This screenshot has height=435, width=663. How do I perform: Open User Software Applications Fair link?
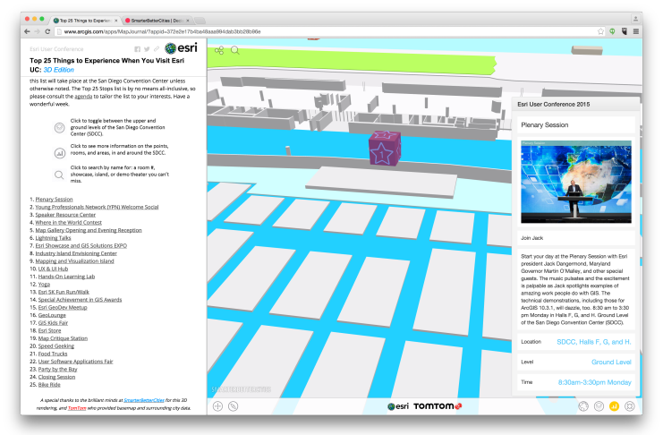click(76, 362)
